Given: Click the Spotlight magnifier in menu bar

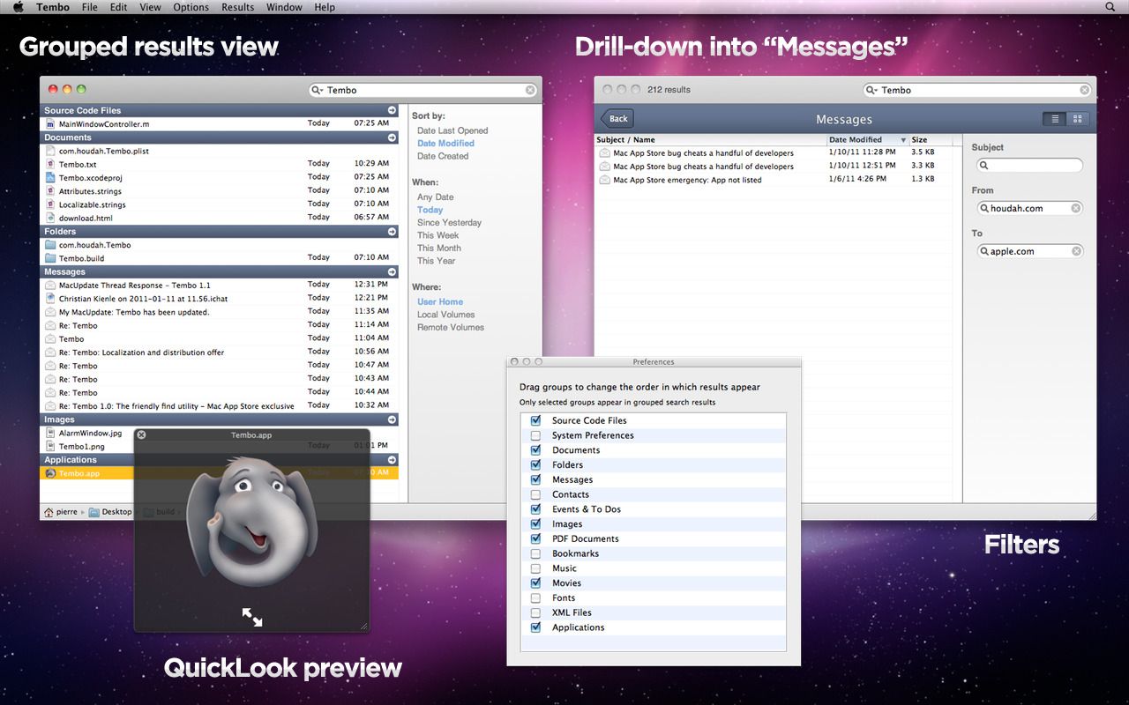Looking at the screenshot, I should point(1110,7).
